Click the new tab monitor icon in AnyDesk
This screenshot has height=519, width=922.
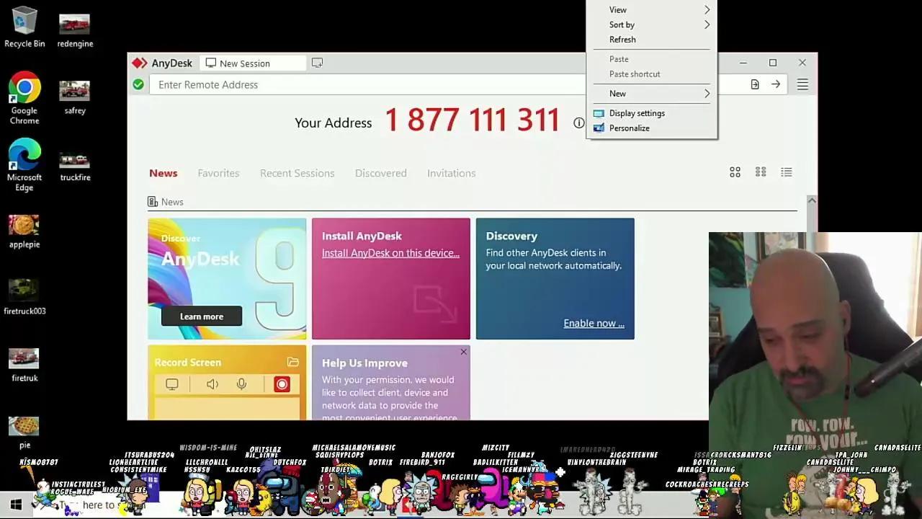317,63
